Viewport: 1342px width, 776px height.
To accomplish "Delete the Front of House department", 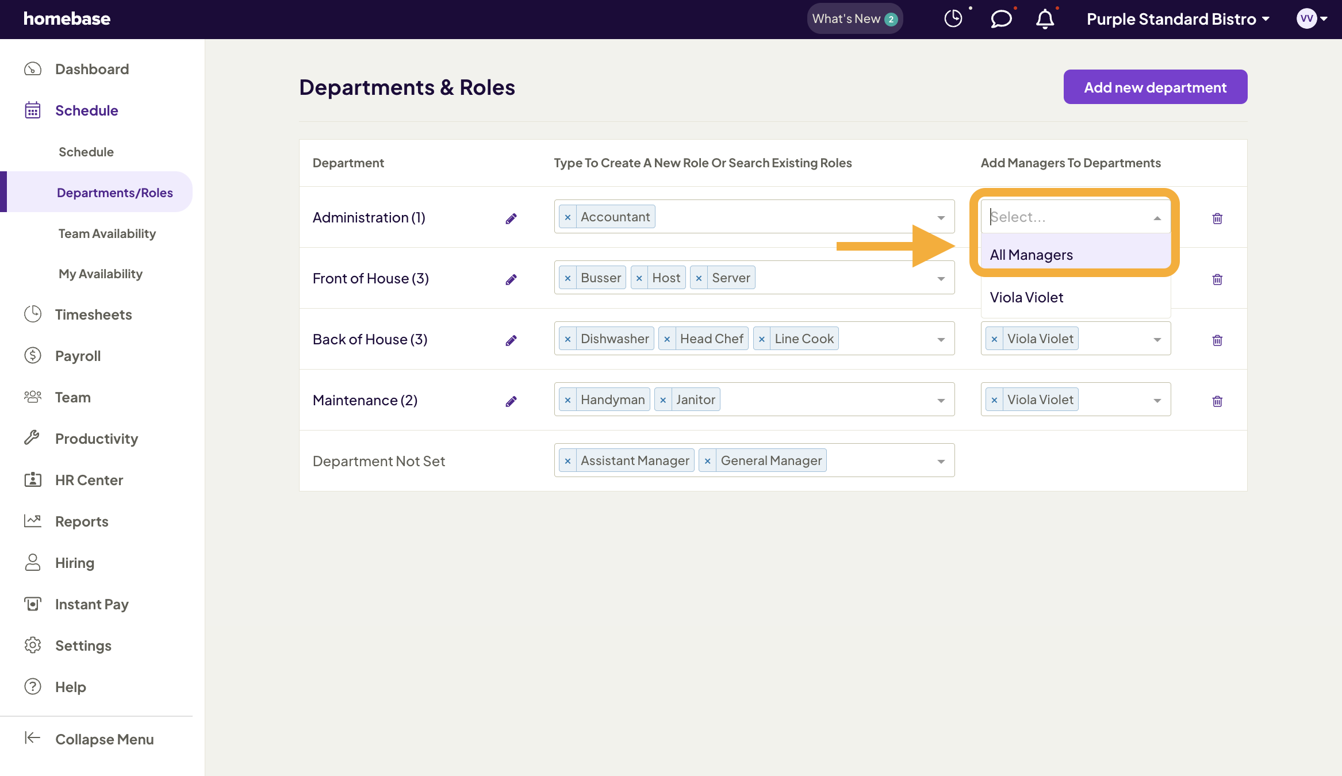I will (x=1217, y=279).
